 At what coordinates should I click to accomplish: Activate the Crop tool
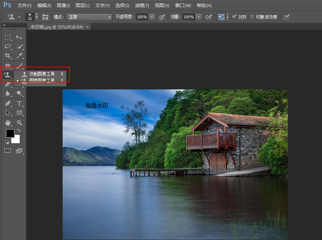[x=8, y=56]
